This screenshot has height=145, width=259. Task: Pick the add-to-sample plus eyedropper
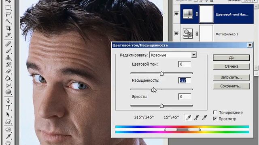coord(196,118)
